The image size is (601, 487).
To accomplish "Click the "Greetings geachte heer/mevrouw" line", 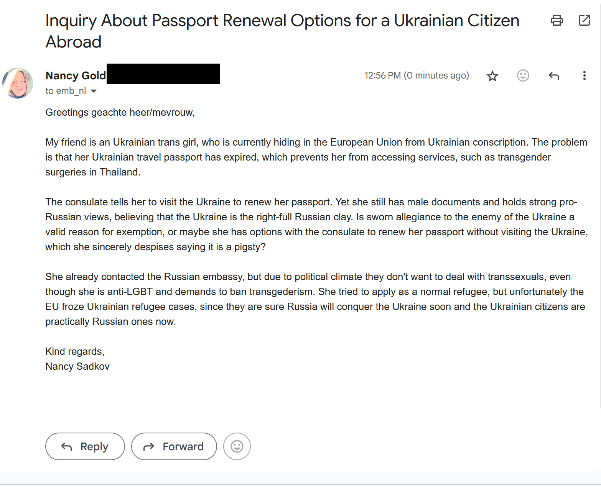I will coord(120,112).
